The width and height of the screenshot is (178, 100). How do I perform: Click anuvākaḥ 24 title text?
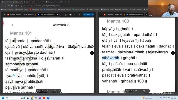coord(61,25)
